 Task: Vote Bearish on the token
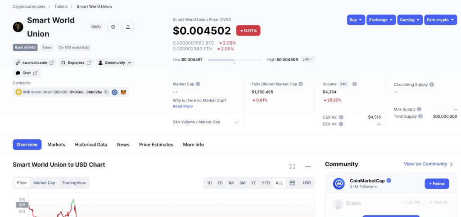[x=438, y=202]
